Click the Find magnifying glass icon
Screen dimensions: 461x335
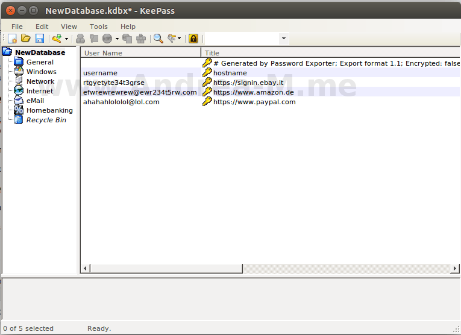158,39
